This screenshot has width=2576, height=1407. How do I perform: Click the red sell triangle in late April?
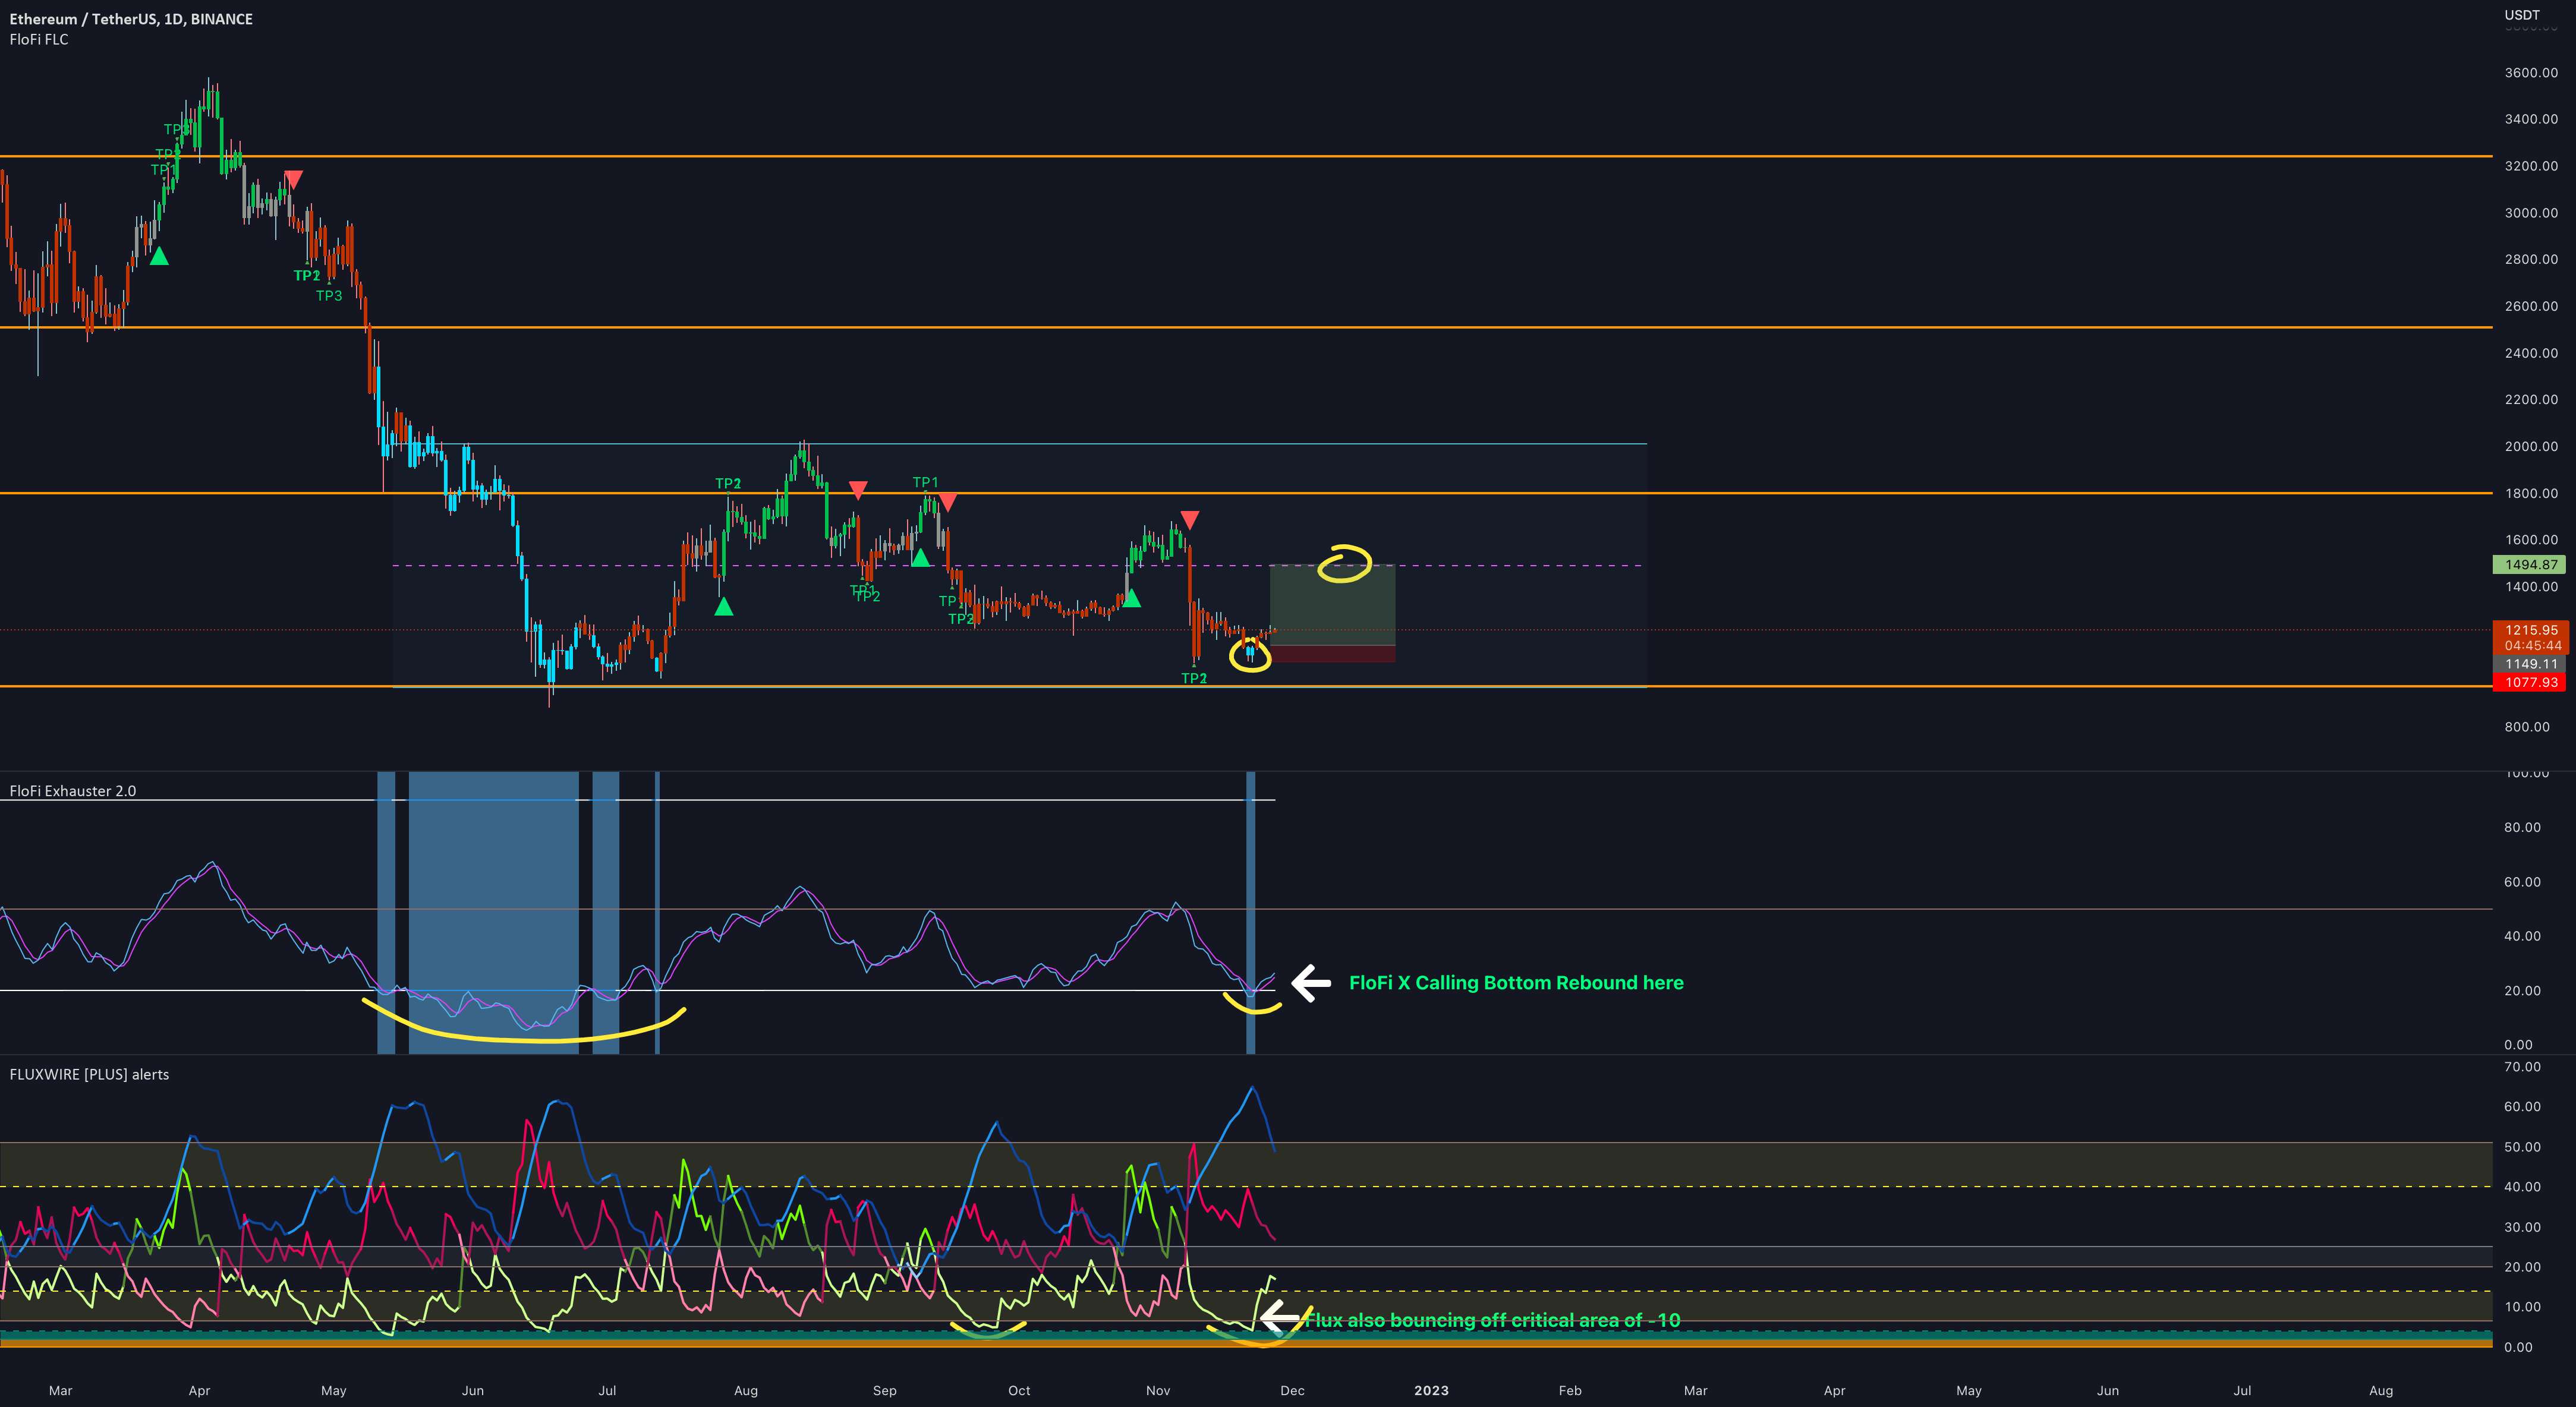(x=293, y=180)
